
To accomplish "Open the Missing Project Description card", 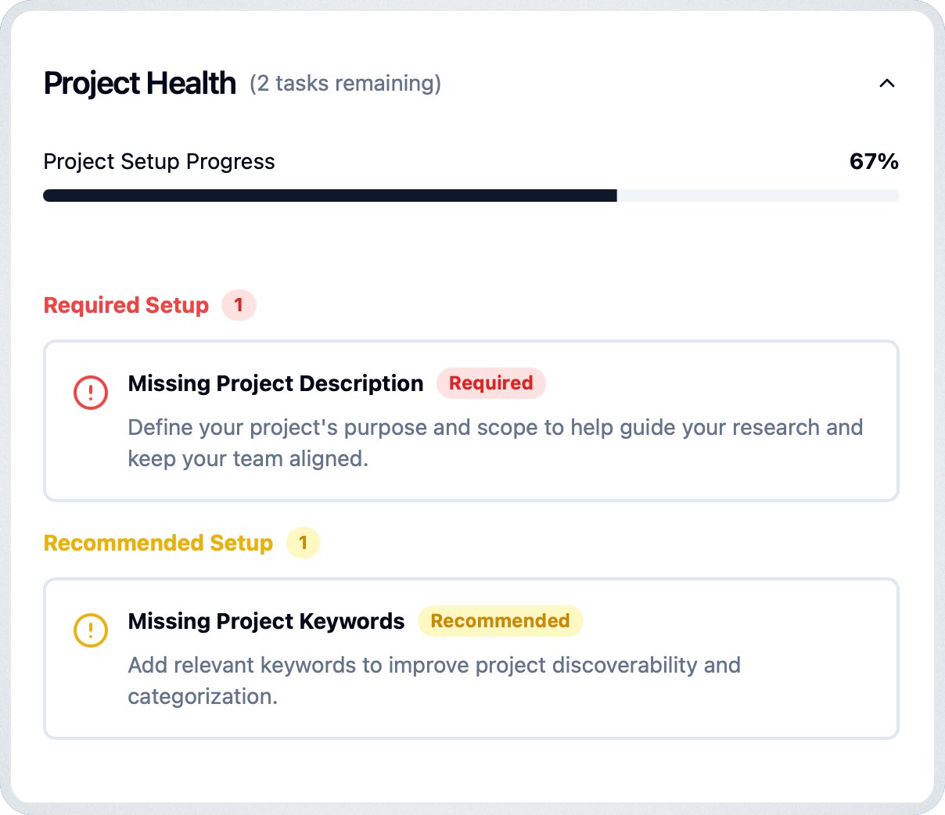I will click(x=471, y=421).
